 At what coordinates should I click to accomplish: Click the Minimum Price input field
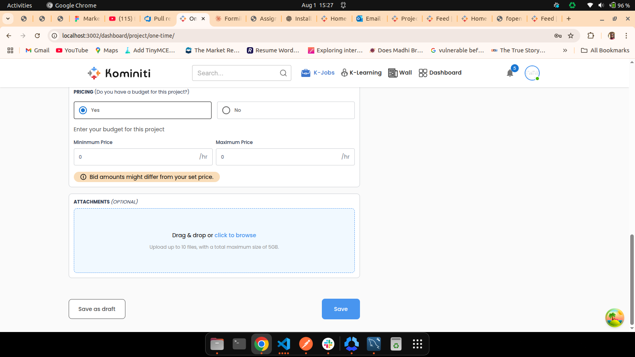coord(137,157)
